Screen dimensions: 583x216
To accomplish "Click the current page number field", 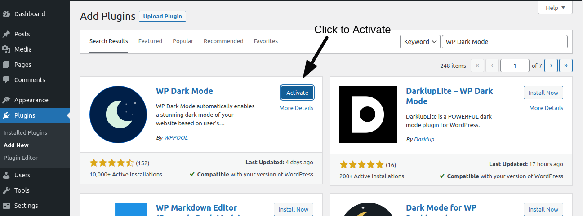I will coord(515,66).
